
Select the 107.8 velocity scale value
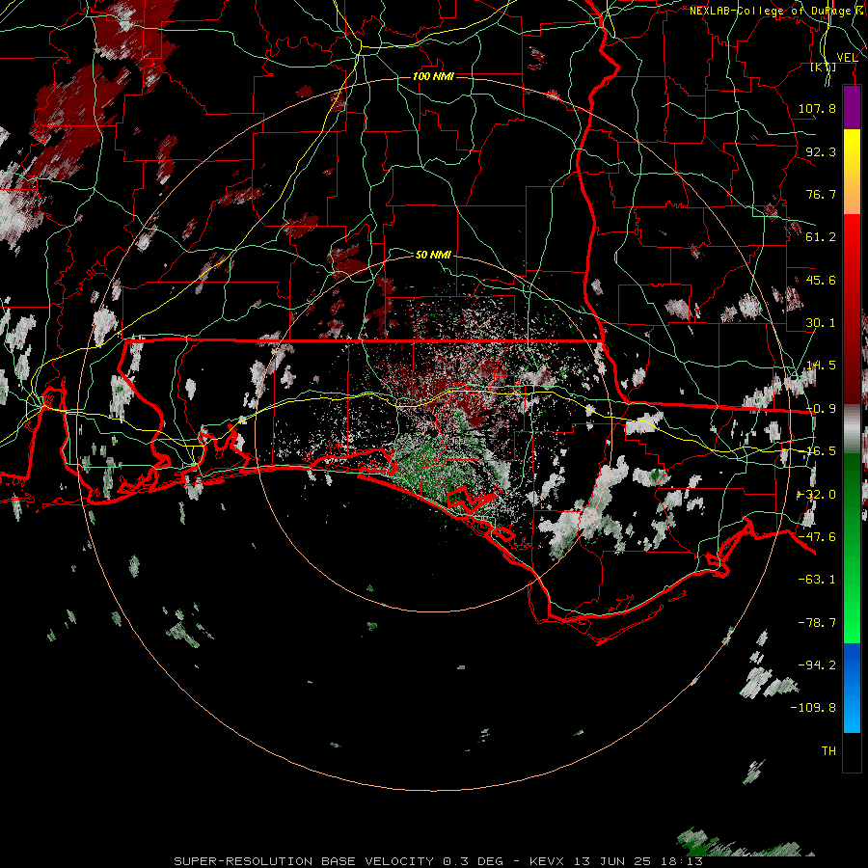tap(817, 108)
